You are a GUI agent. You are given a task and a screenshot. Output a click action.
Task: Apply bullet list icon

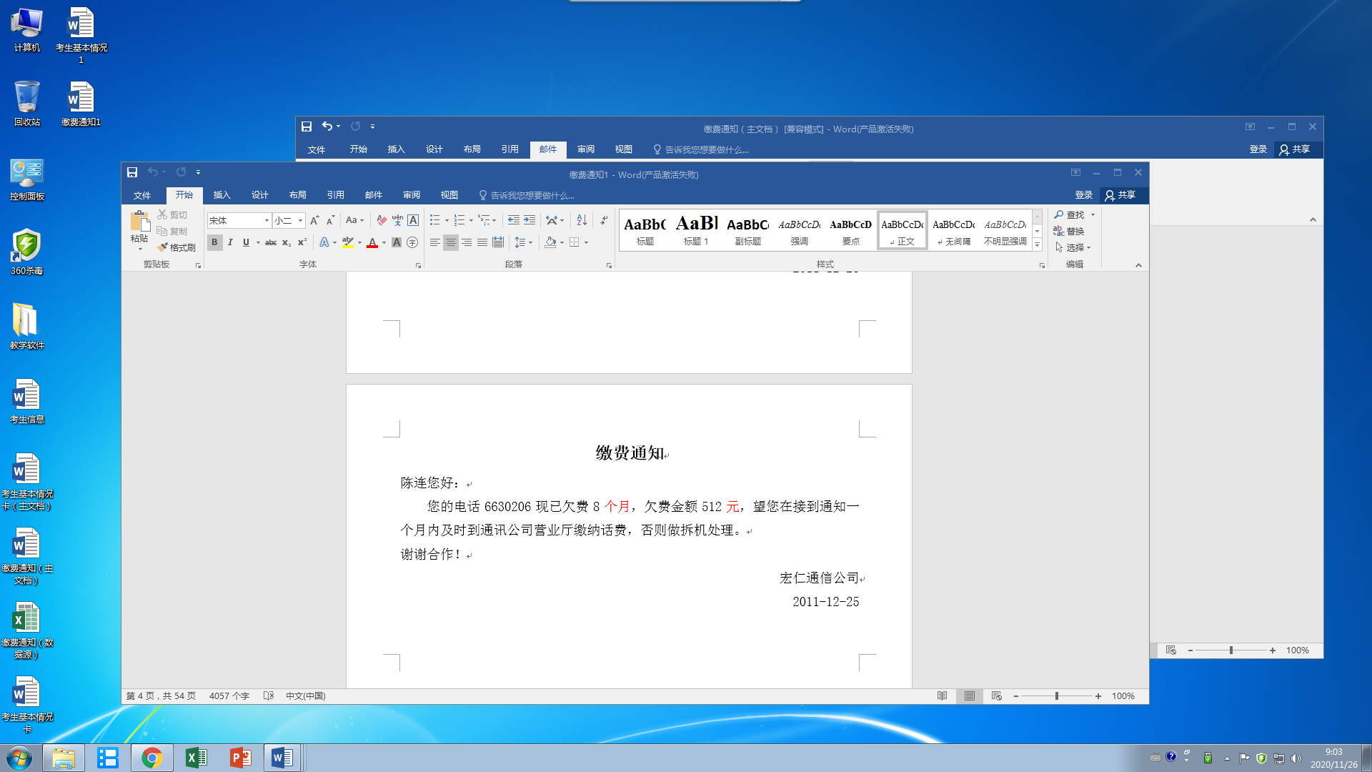[434, 220]
